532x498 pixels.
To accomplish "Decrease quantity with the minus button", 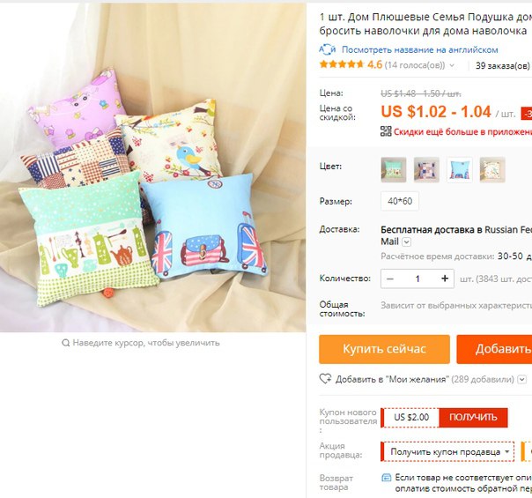I will pos(390,279).
